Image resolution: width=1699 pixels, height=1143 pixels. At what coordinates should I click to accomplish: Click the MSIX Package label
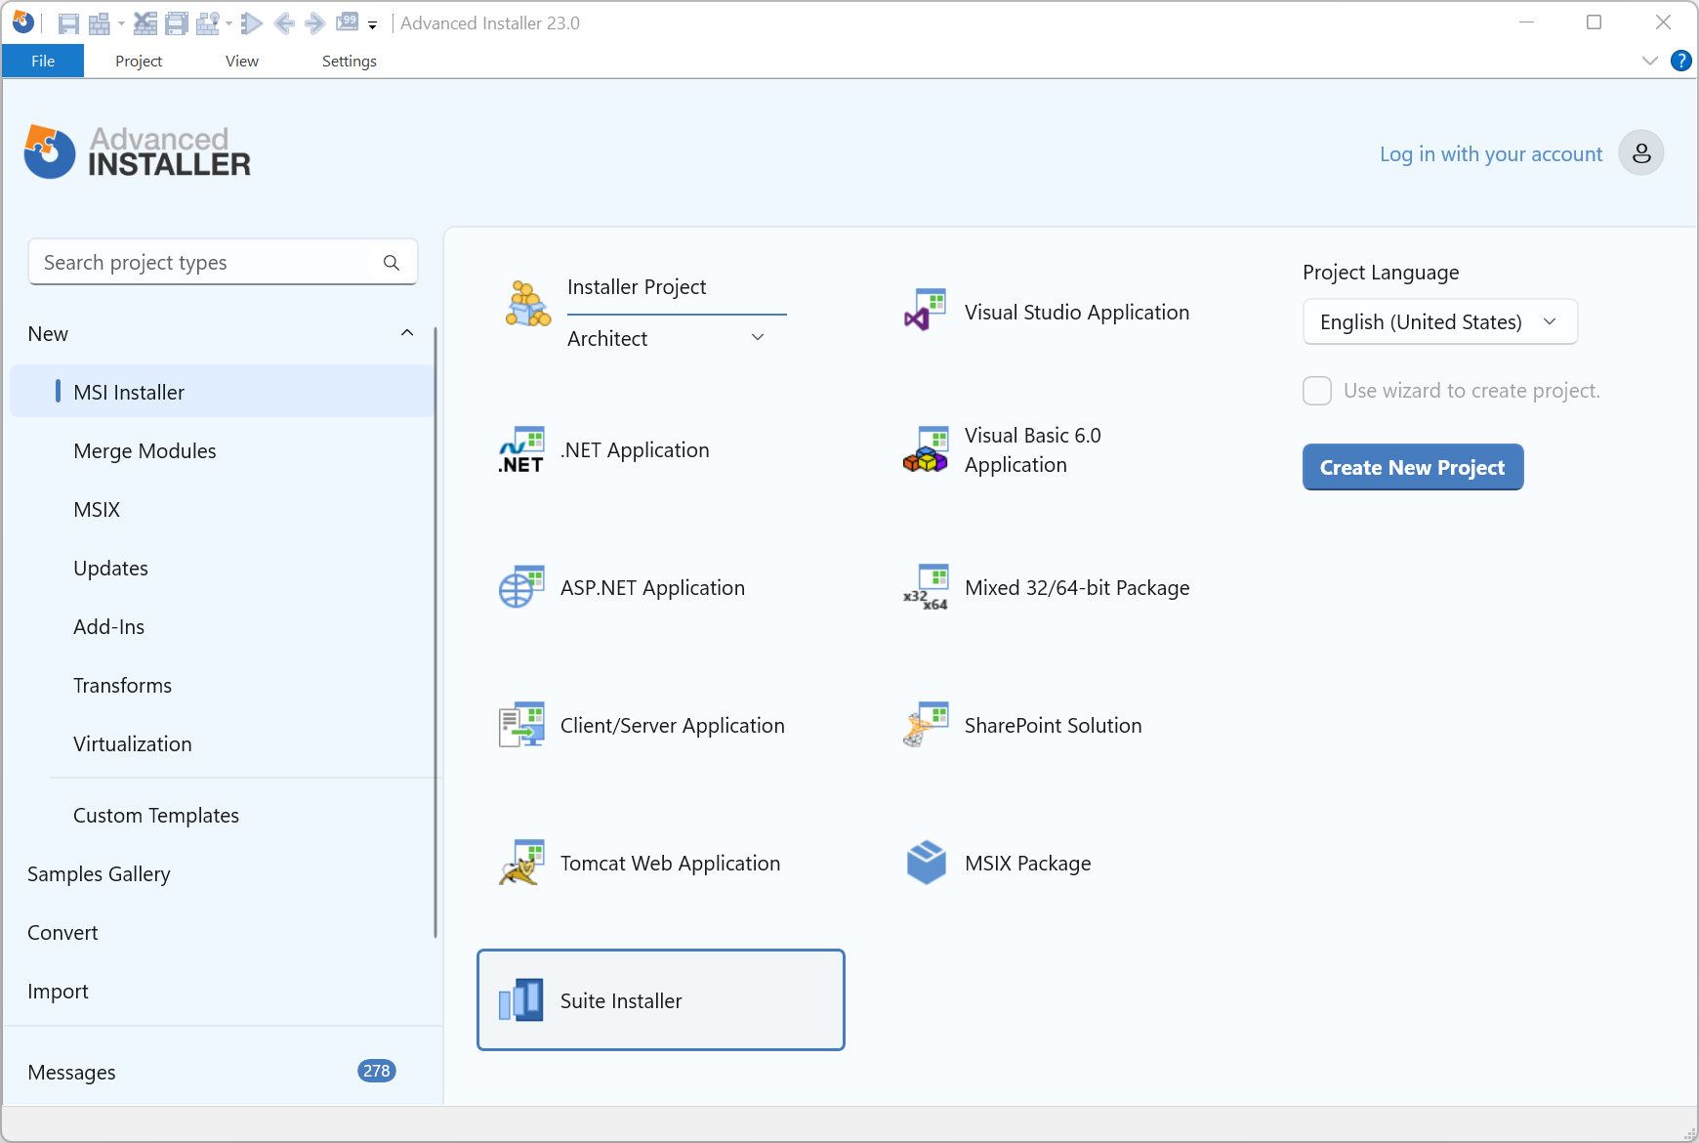tap(1027, 863)
